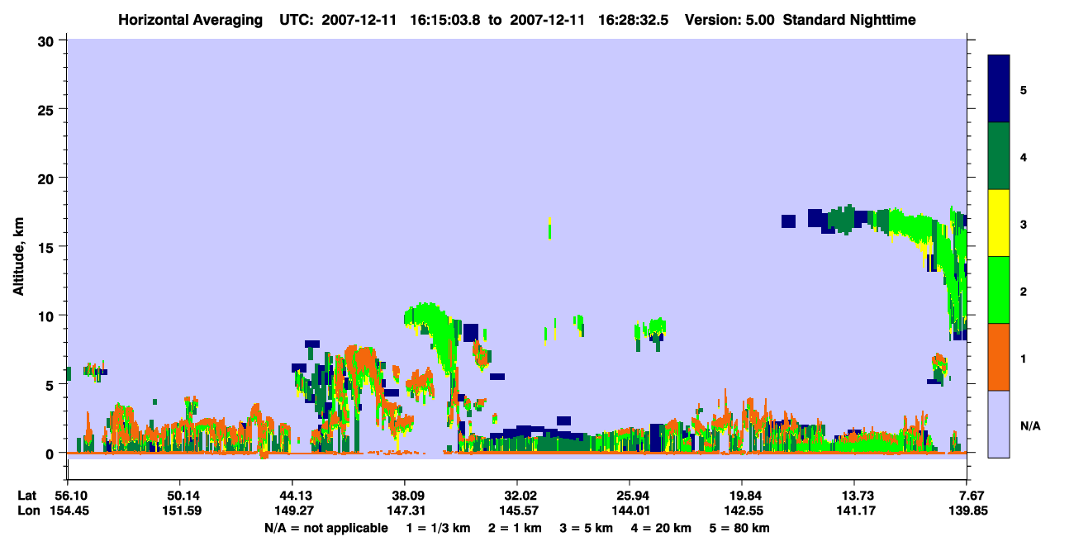Click the bright green color bar segment labeled 2
Viewport: 1074px width, 551px height.
click(999, 290)
